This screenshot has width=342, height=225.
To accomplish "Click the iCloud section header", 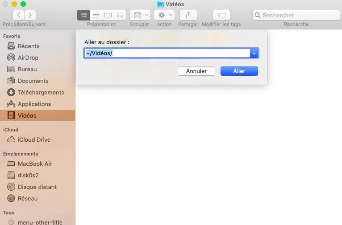I will (x=10, y=130).
